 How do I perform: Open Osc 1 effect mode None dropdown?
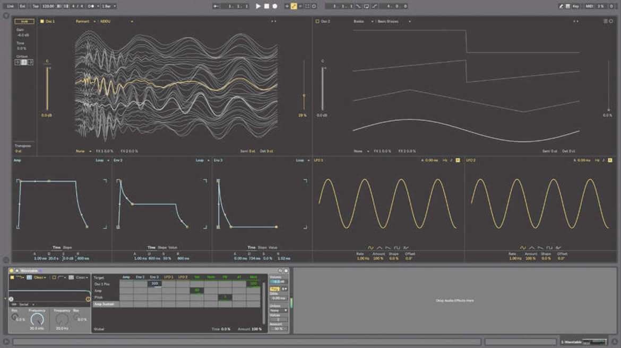point(83,151)
